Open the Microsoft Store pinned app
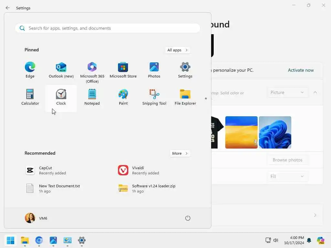Image resolution: width=331 pixels, height=248 pixels. click(123, 70)
